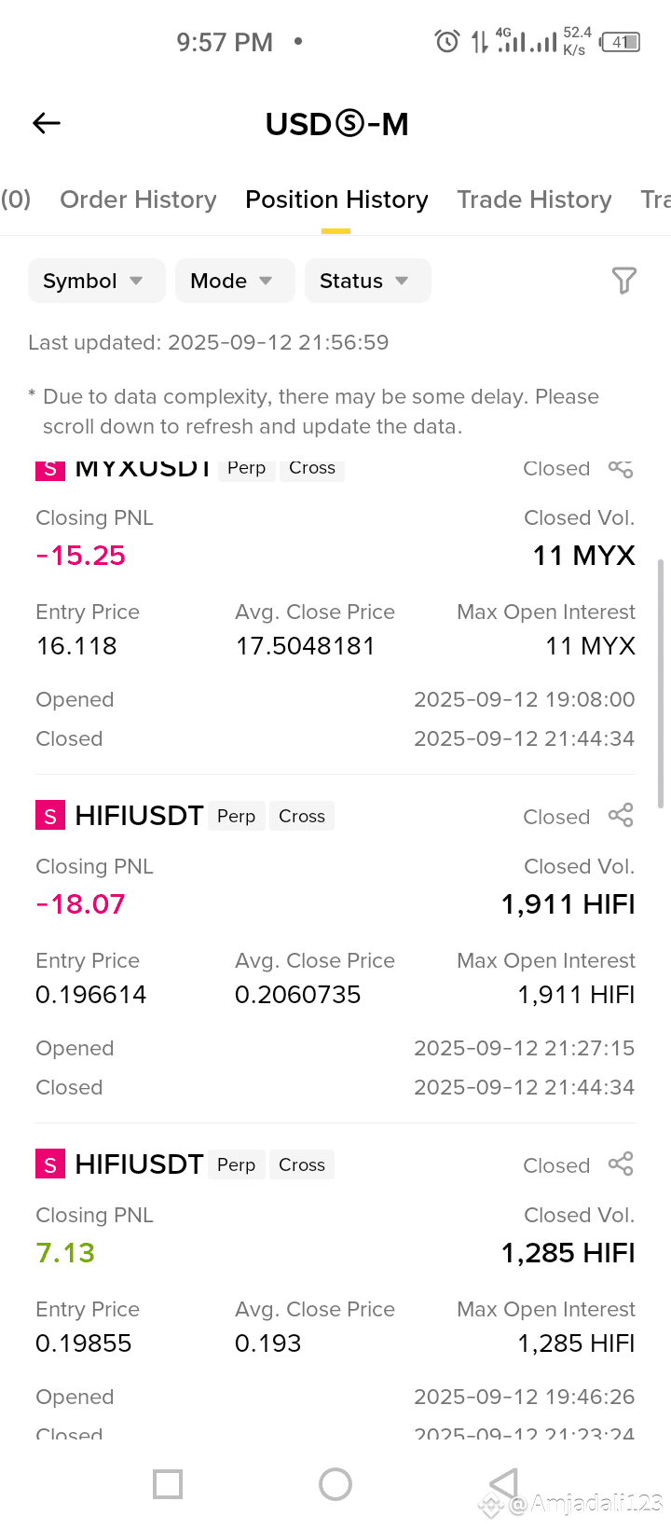Share the HIFIUSDT position with 7.13 PNL

621,1164
